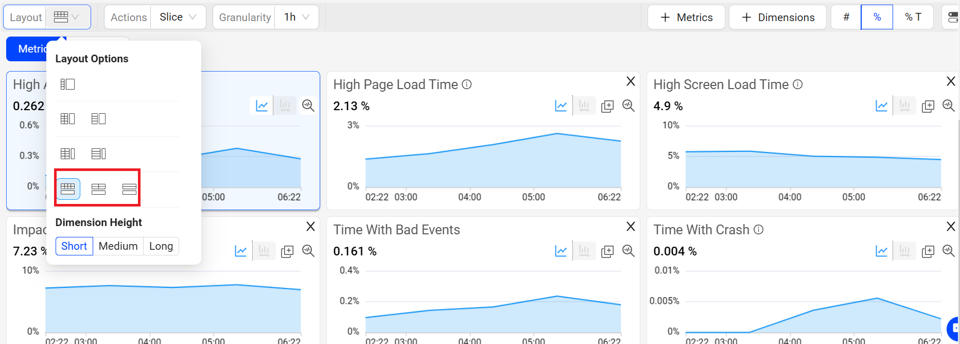
Task: Set dimension height to Medium
Action: click(x=118, y=246)
